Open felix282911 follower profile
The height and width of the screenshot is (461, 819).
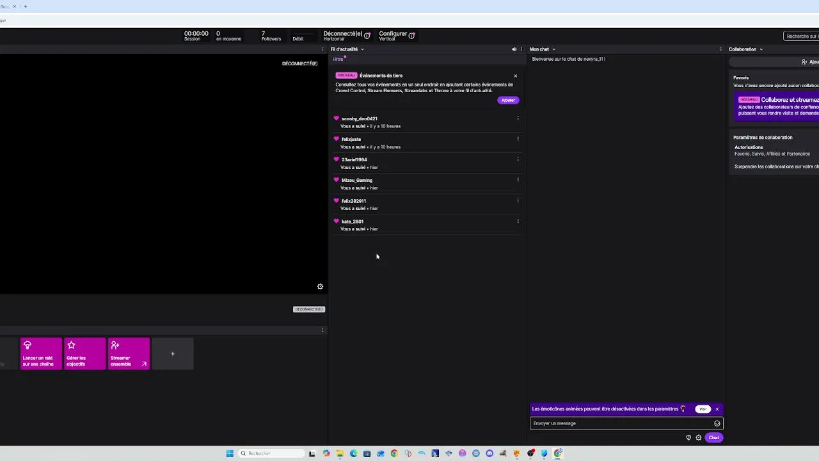354,201
